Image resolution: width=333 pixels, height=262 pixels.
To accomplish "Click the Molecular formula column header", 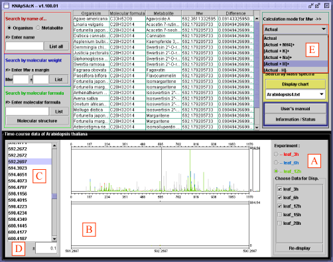I will [127, 13].
